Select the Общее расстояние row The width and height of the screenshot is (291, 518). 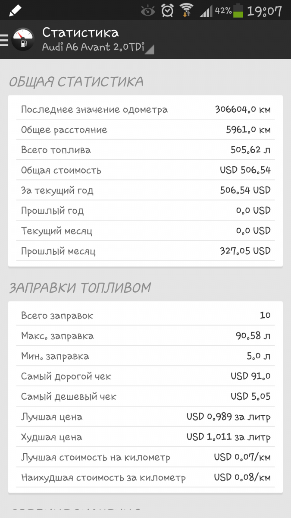pyautogui.click(x=145, y=130)
